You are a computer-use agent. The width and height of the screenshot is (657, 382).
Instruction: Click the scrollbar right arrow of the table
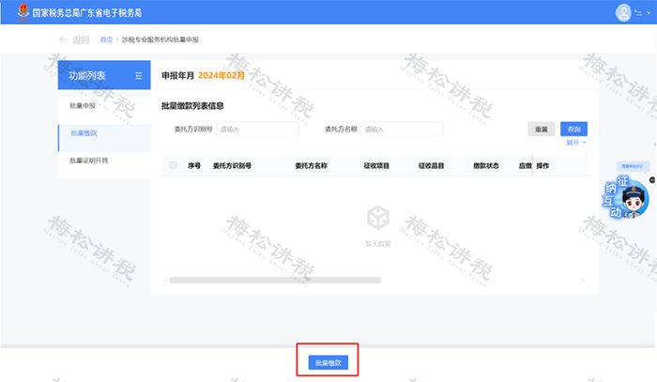584,281
